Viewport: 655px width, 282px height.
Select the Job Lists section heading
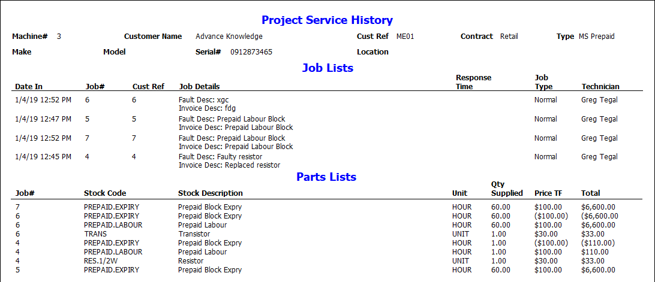point(327,68)
